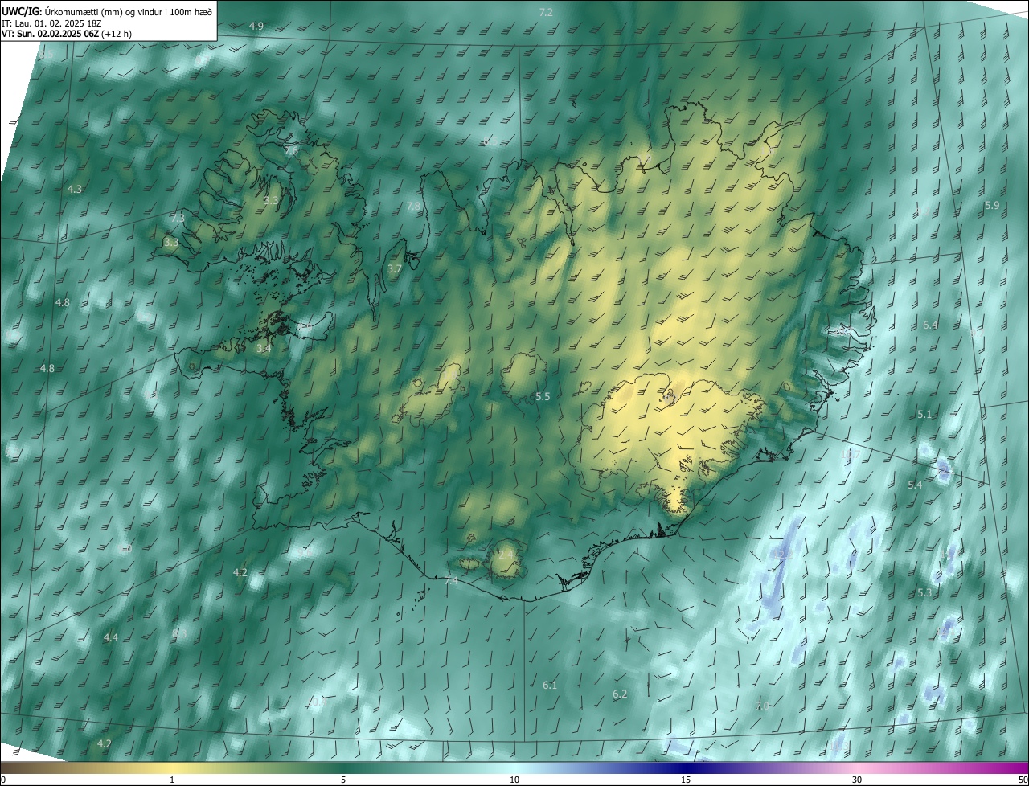The image size is (1029, 786).
Task: Click the 5.1 value on the map
Action: (924, 414)
